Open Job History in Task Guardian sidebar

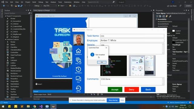(78, 70)
